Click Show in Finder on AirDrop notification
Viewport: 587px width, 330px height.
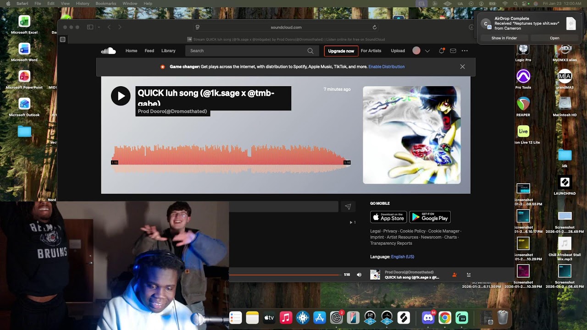point(504,38)
